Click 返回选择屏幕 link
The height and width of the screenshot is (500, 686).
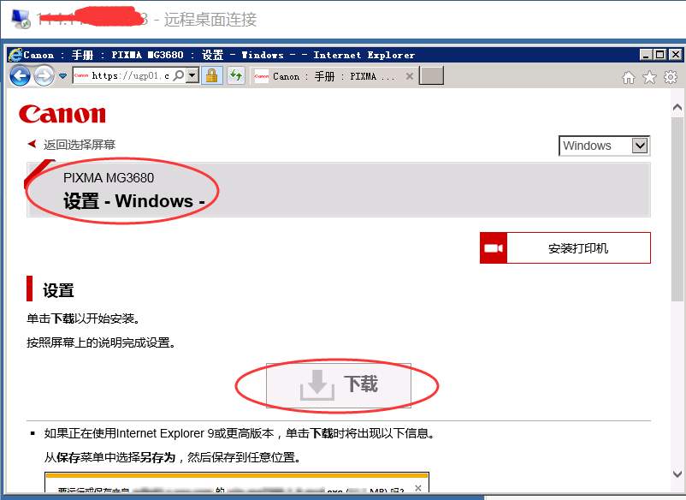80,145
